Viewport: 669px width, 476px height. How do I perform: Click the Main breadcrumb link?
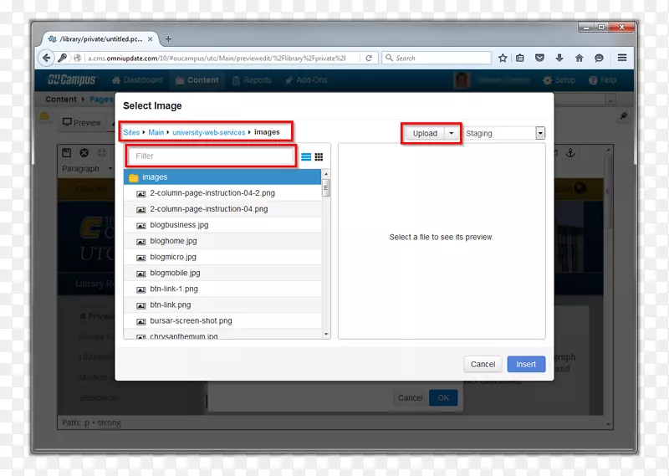156,132
